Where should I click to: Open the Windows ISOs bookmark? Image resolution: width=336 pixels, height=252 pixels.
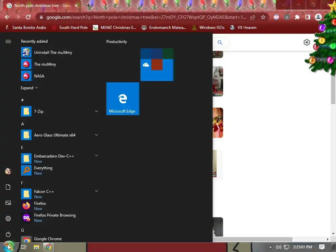pos(208,28)
